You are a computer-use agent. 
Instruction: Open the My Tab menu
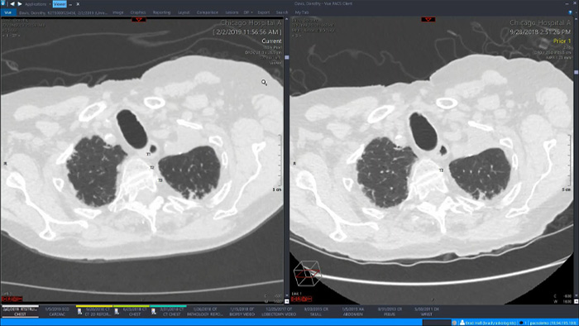click(302, 12)
